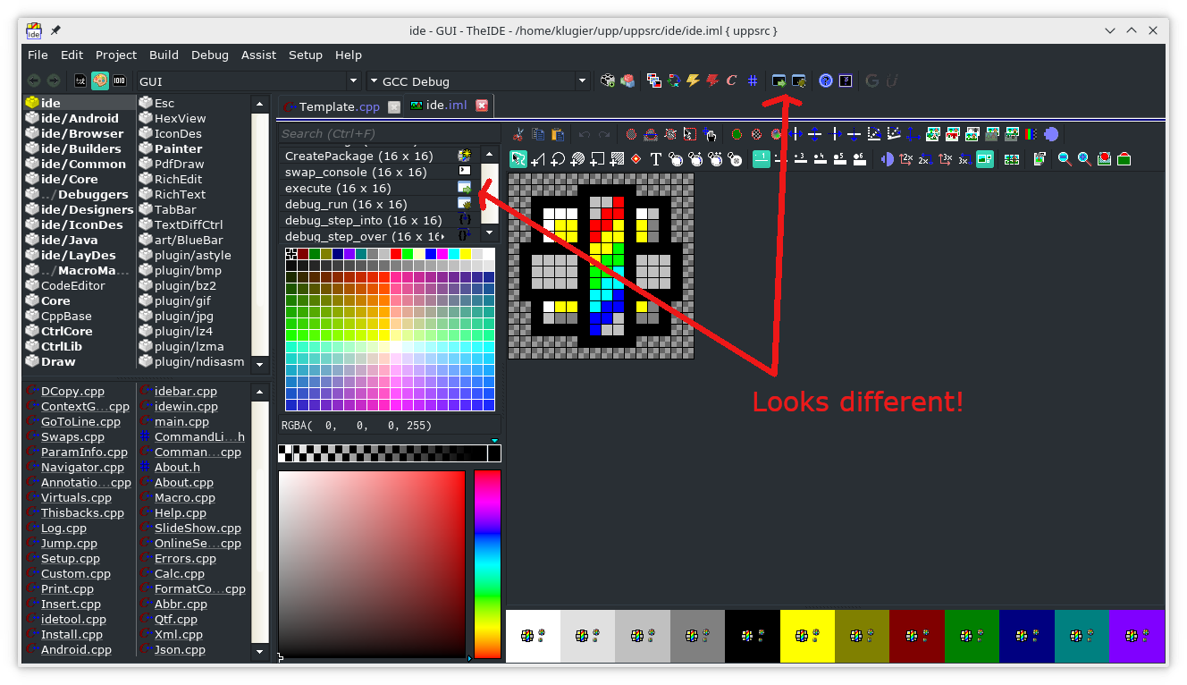
Task: Click the Execute icon in main toolbar
Action: pos(779,80)
